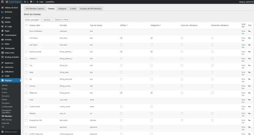Switch to WP-Members Options tab

[x=35, y=9]
